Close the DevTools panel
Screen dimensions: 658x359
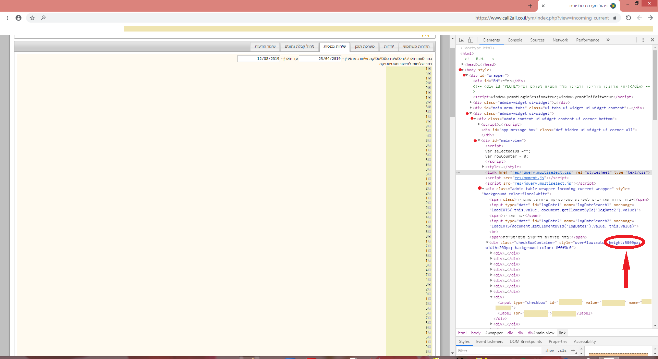click(653, 40)
